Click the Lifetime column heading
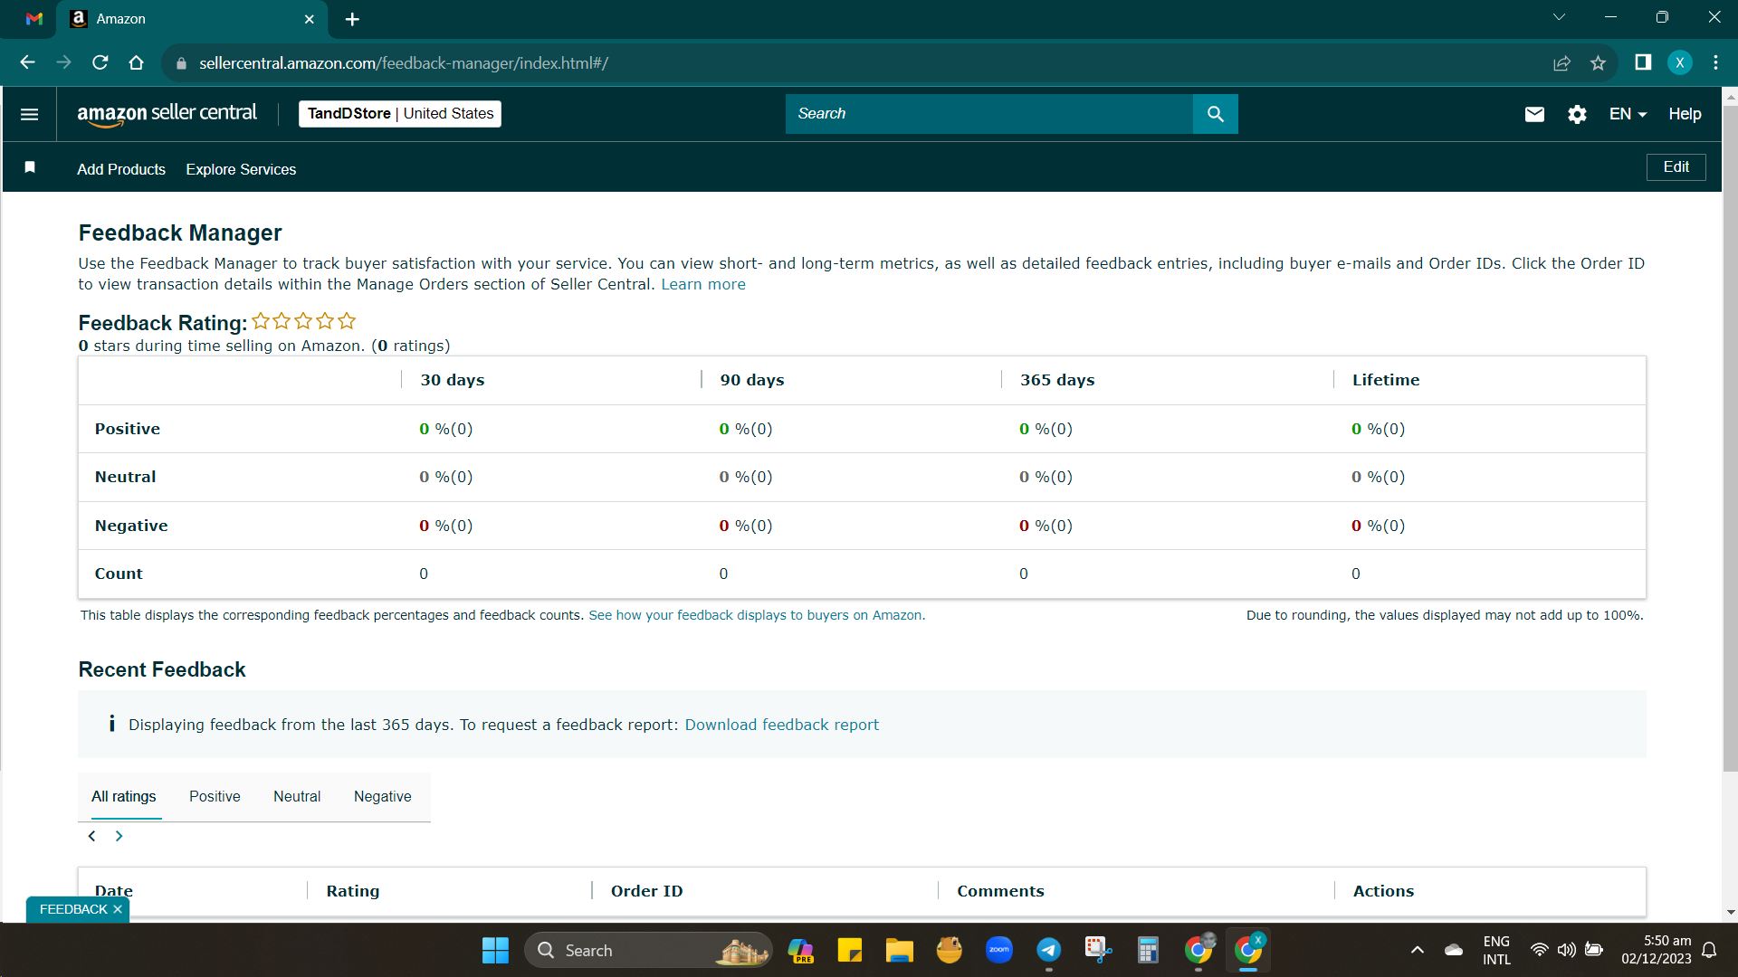 pyautogui.click(x=1386, y=380)
